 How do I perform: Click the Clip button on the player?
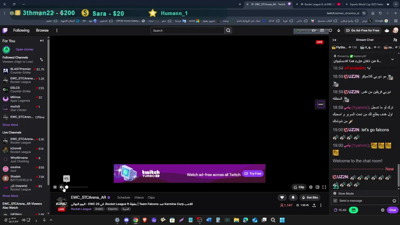coord(299,187)
